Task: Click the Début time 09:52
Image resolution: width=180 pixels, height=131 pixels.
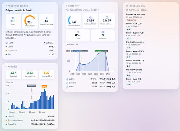Action: pyautogui.click(x=52, y=47)
